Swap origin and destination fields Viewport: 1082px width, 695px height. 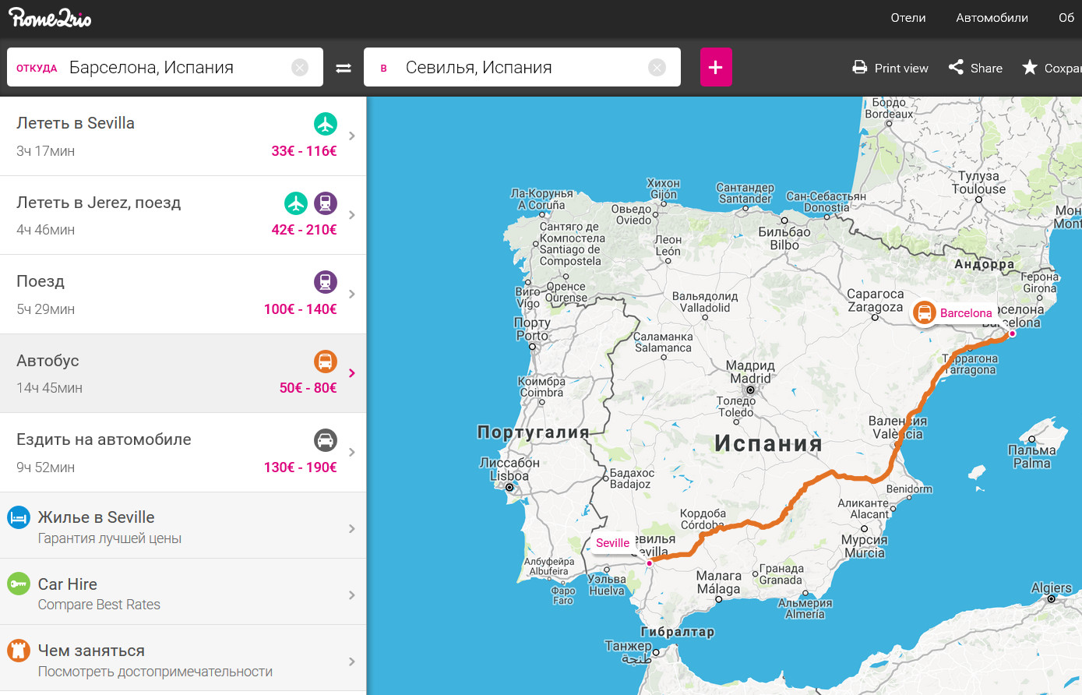(x=344, y=68)
